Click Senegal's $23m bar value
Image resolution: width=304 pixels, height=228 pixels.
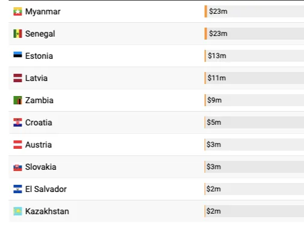218,34
